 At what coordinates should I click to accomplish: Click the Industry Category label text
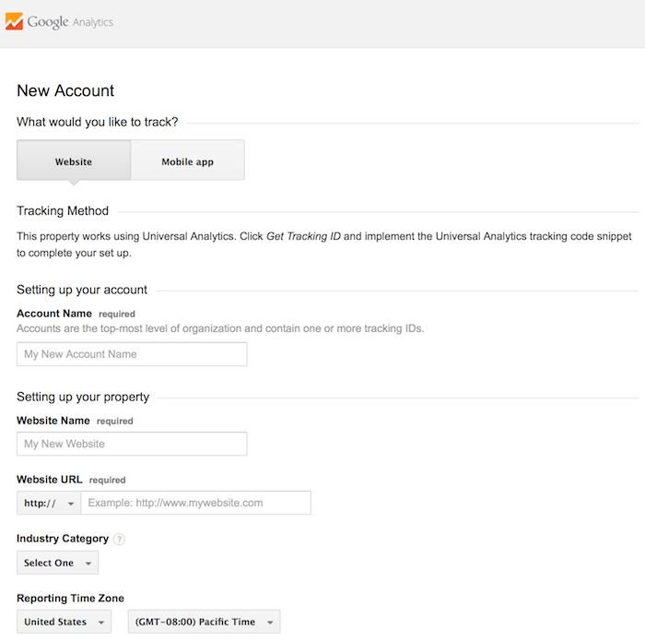coord(63,539)
